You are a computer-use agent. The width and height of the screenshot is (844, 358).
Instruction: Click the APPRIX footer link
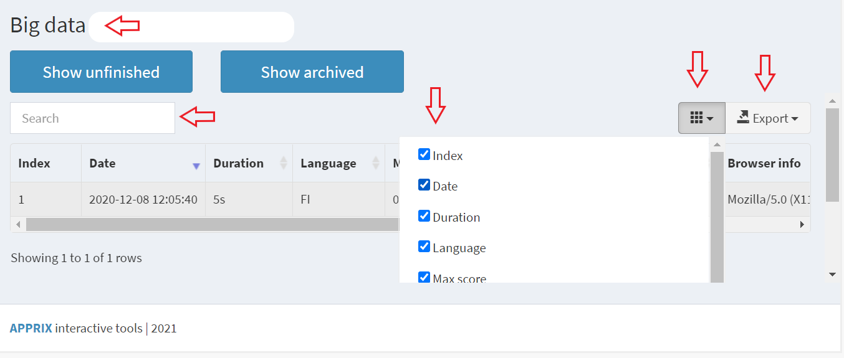[x=31, y=328]
